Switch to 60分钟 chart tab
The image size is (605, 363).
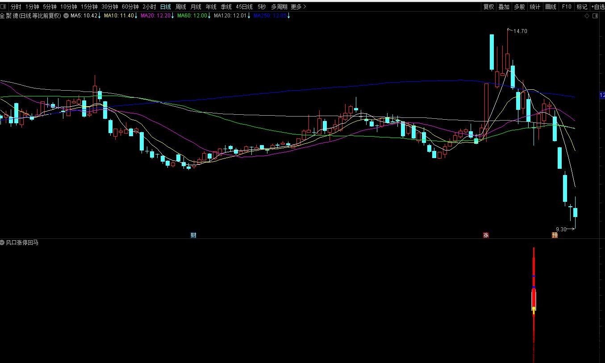coord(130,7)
